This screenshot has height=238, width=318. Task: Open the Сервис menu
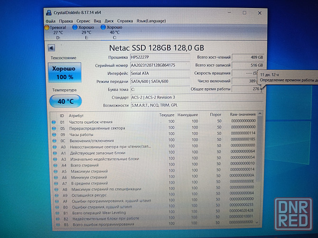[84, 21]
